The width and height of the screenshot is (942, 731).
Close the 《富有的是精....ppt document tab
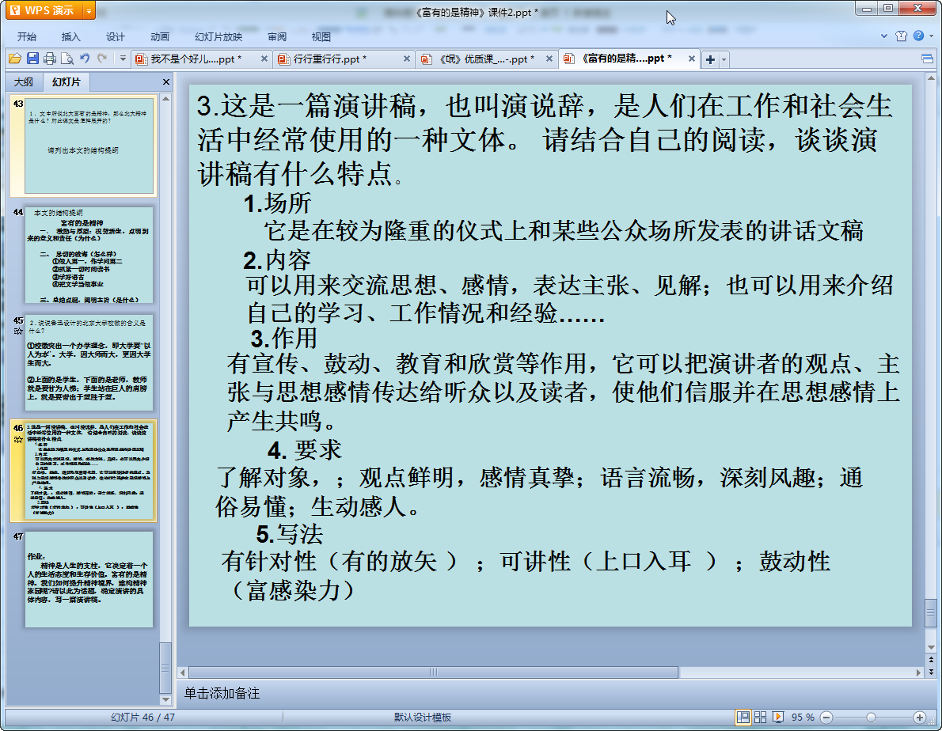(692, 59)
